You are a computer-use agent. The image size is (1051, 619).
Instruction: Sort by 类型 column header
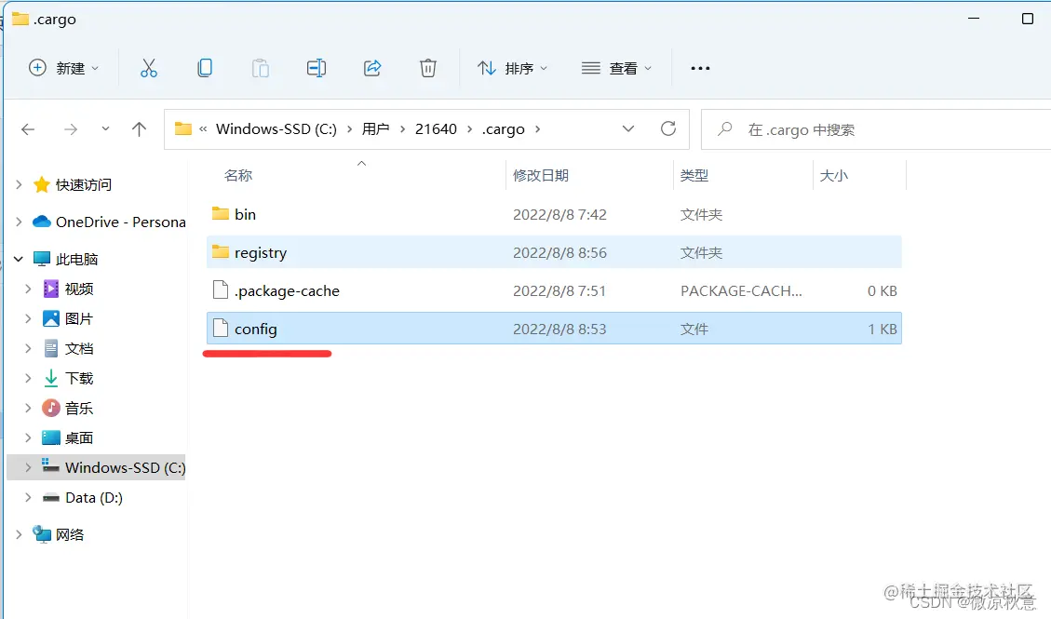tap(694, 176)
